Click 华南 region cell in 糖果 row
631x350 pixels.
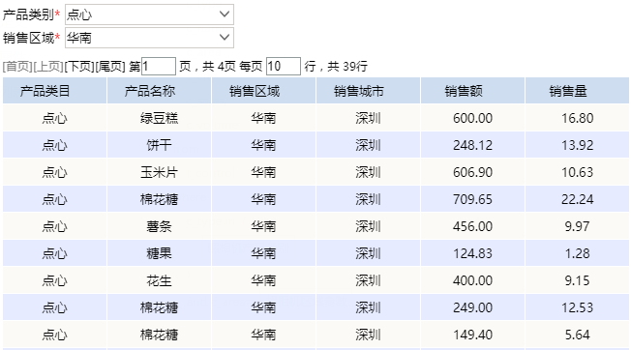coord(263,253)
